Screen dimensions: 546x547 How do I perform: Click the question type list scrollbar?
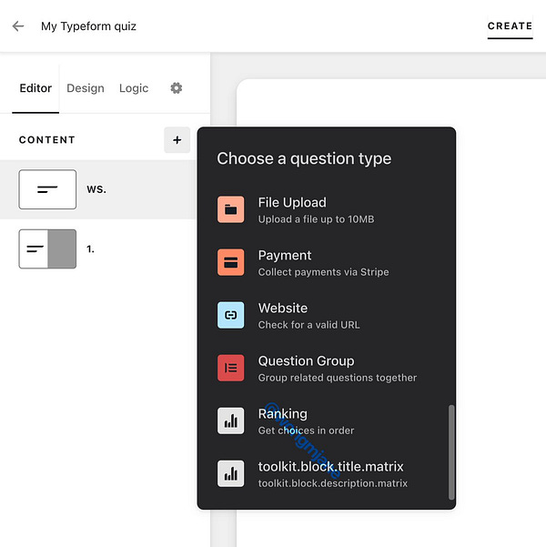pyautogui.click(x=451, y=452)
